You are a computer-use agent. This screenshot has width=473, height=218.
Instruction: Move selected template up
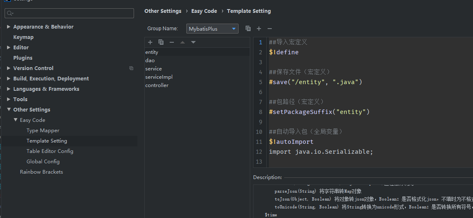(183, 42)
